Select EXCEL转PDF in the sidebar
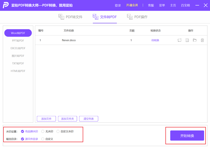Screen dimensions: 210x150 point(18,48)
